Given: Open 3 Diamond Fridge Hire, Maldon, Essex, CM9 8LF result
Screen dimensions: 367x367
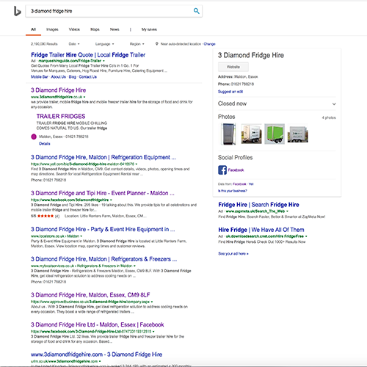Looking at the screenshot, I should tap(90, 295).
